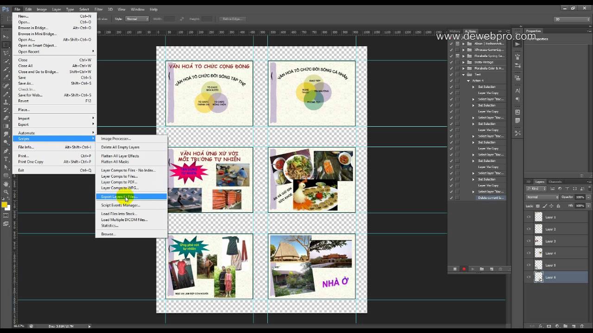The width and height of the screenshot is (593, 333).
Task: Play the selected action
Action: point(473,269)
